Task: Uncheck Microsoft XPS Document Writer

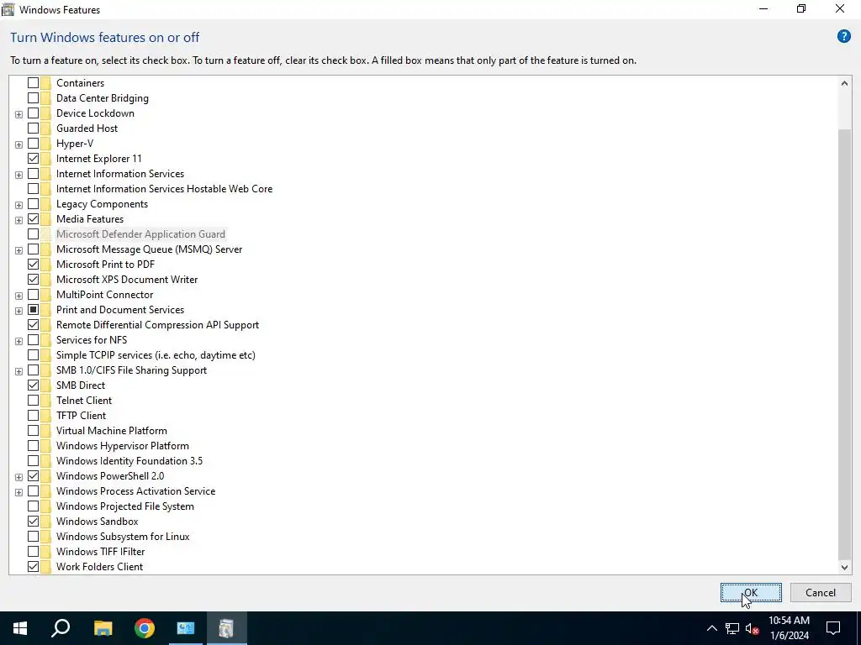Action: point(33,280)
